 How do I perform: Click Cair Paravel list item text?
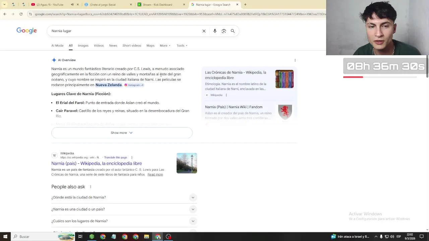coord(122,113)
